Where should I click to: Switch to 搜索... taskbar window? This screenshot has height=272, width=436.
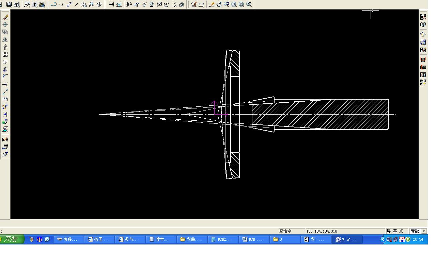(161, 239)
